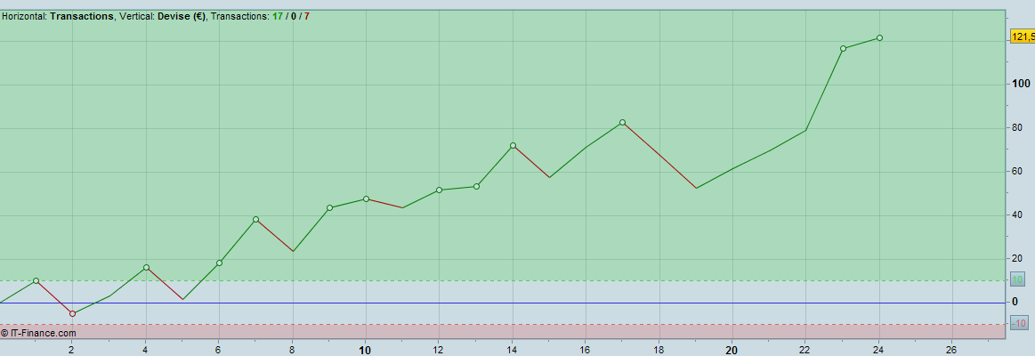The height and width of the screenshot is (356, 1035).
Task: Click the 'Devise (€)' vertical axis title
Action: [182, 16]
